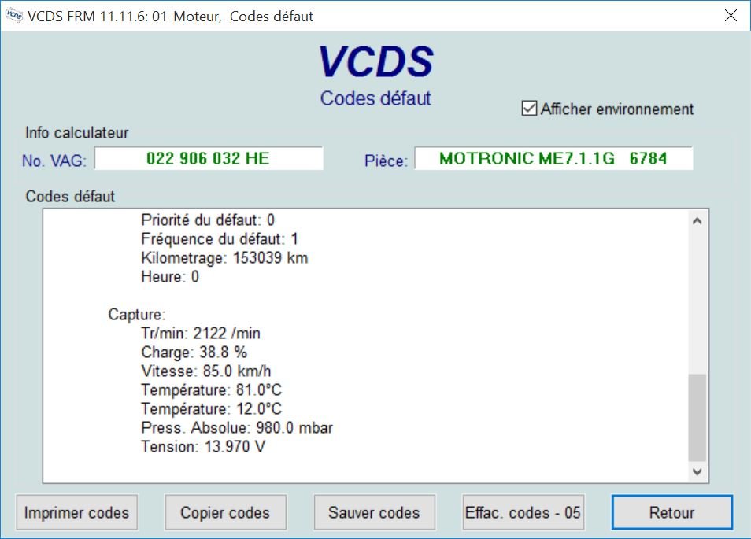Viewport: 751px width, 539px height.
Task: Click the Info calculateur label
Action: click(x=76, y=133)
